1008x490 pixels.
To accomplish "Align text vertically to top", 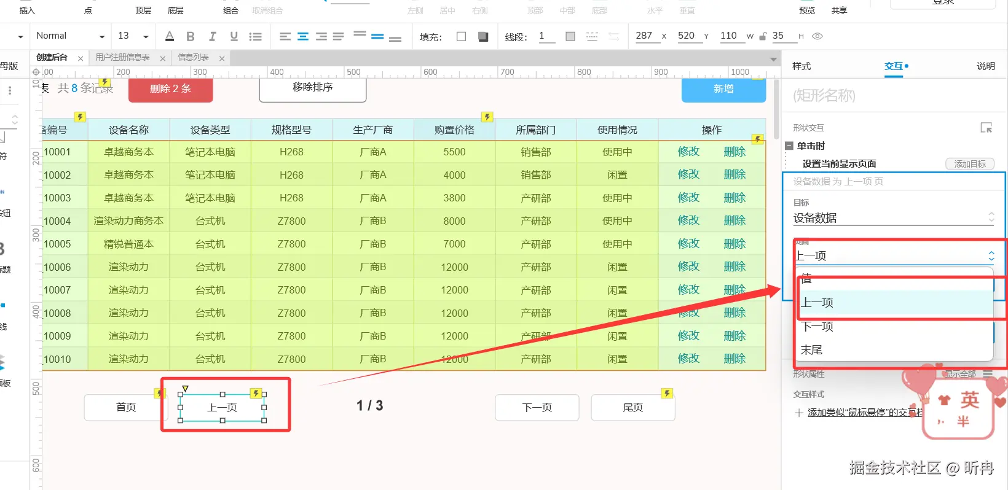I will tap(360, 35).
